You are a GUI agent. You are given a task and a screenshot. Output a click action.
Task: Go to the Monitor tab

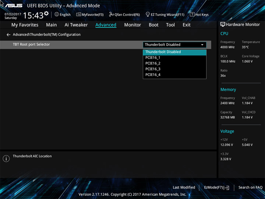[132, 25]
